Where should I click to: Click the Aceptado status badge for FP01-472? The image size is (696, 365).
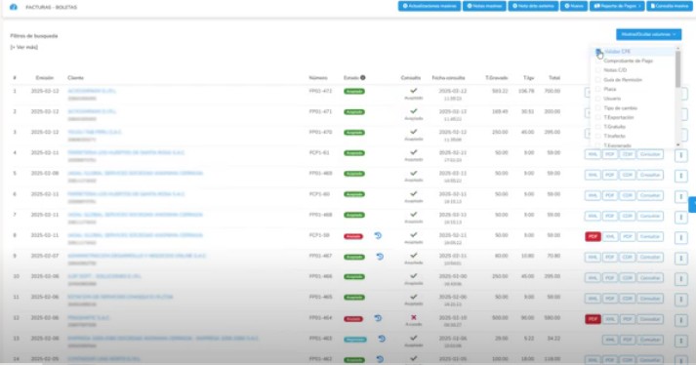[354, 92]
